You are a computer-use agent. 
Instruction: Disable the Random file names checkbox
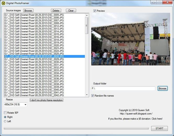click(x=93, y=96)
